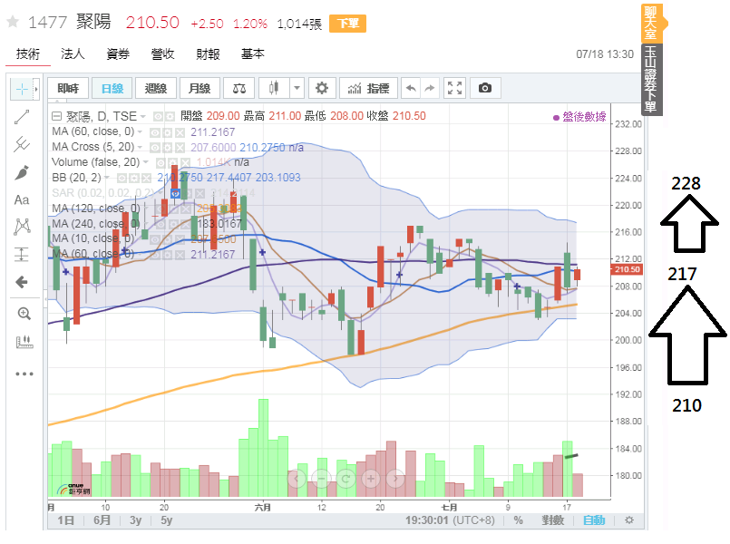Set time range to 1日
The image size is (730, 544).
coord(65,520)
